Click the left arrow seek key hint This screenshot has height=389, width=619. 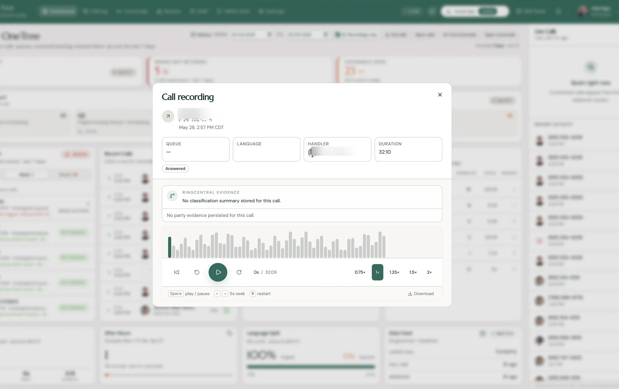(217, 294)
